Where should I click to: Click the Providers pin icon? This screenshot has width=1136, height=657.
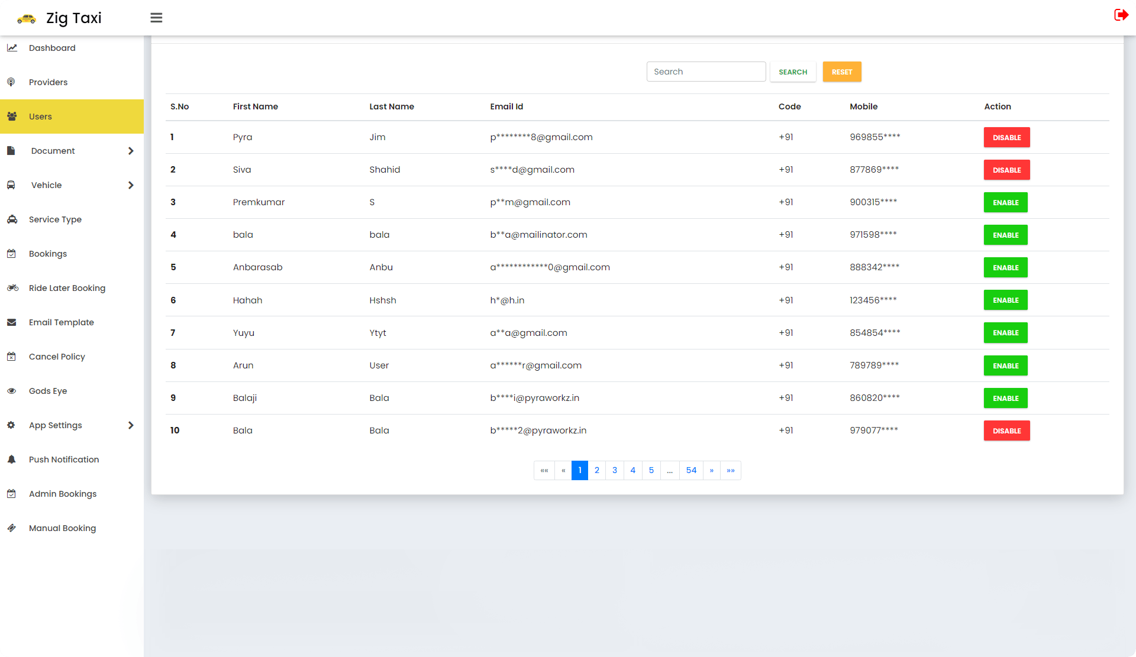pos(11,82)
